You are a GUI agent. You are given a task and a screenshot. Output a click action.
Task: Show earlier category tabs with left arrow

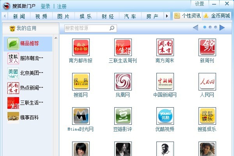(5, 16)
